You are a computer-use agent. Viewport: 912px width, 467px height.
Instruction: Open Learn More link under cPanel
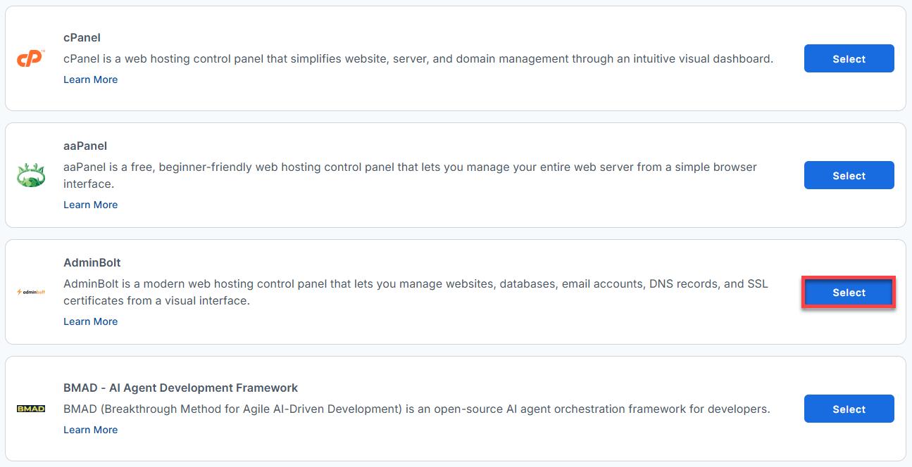pos(90,79)
